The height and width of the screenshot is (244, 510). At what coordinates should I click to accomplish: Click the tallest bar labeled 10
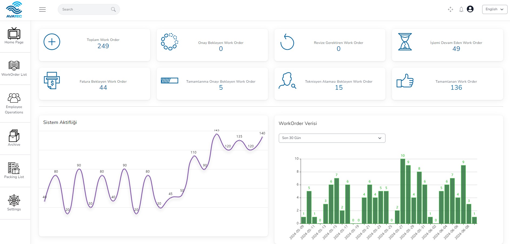[x=403, y=191]
